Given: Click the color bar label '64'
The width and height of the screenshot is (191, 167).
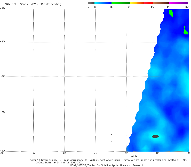Looking at the screenshot, I should pyautogui.click(x=168, y=7).
